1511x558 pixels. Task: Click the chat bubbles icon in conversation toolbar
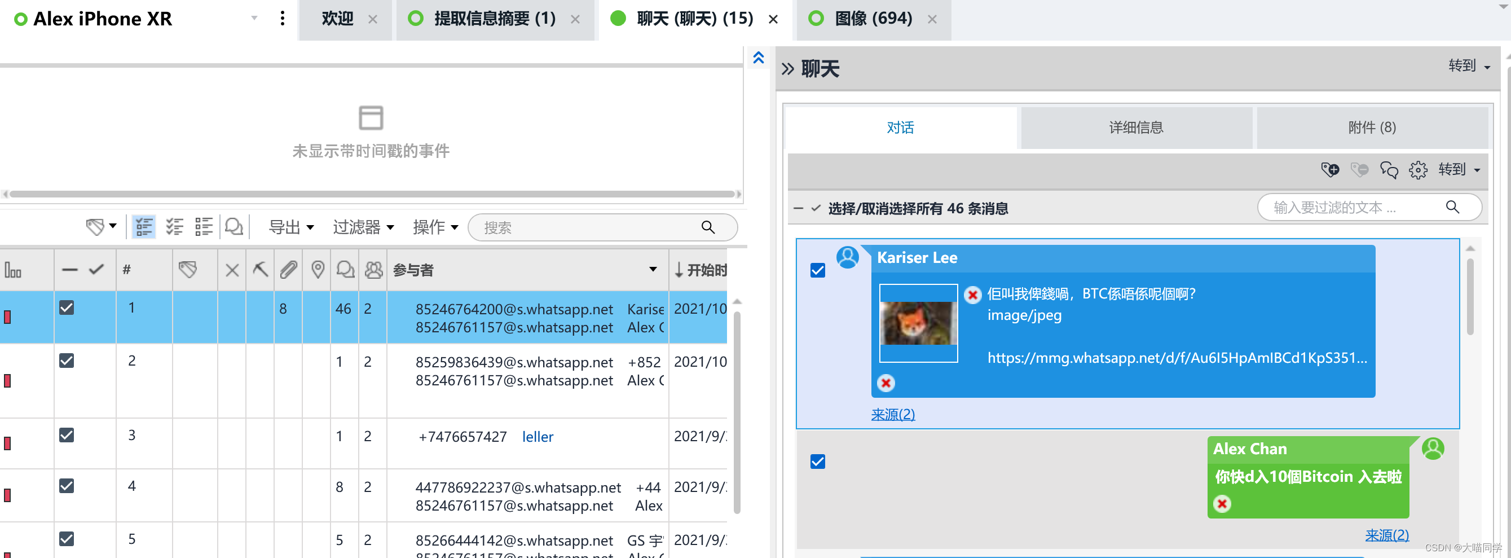click(1389, 170)
